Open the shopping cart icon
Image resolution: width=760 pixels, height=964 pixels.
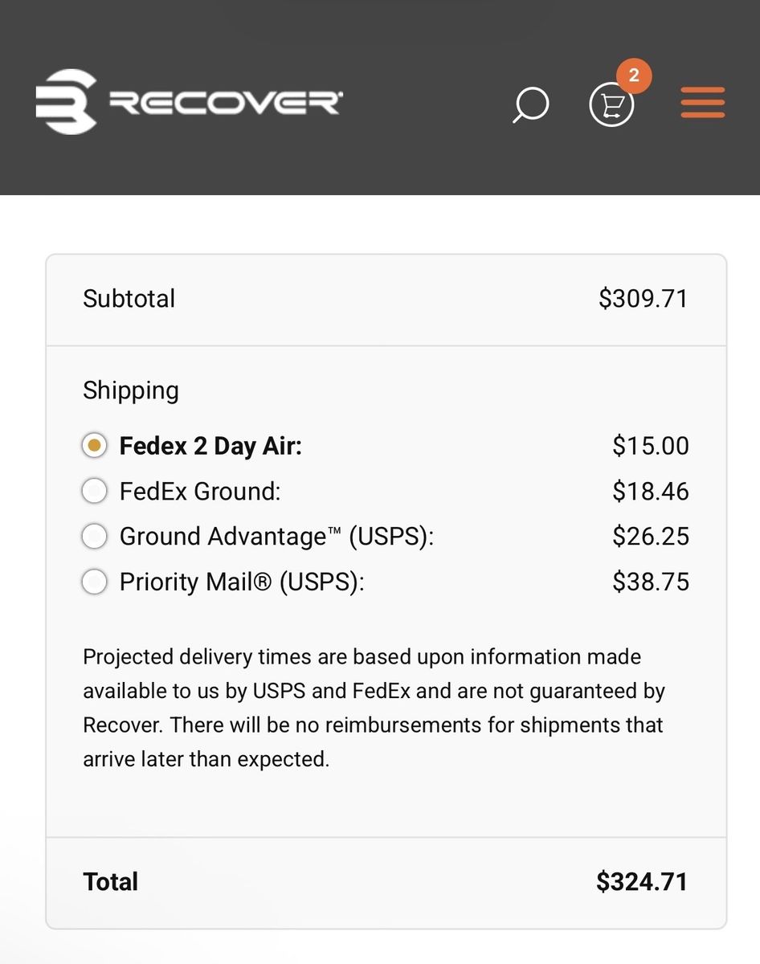pos(611,105)
